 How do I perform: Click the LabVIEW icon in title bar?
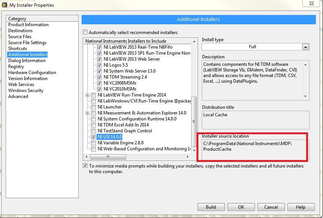tap(4, 5)
